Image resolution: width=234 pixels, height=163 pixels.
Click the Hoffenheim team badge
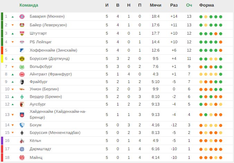pyautogui.click(x=22, y=51)
